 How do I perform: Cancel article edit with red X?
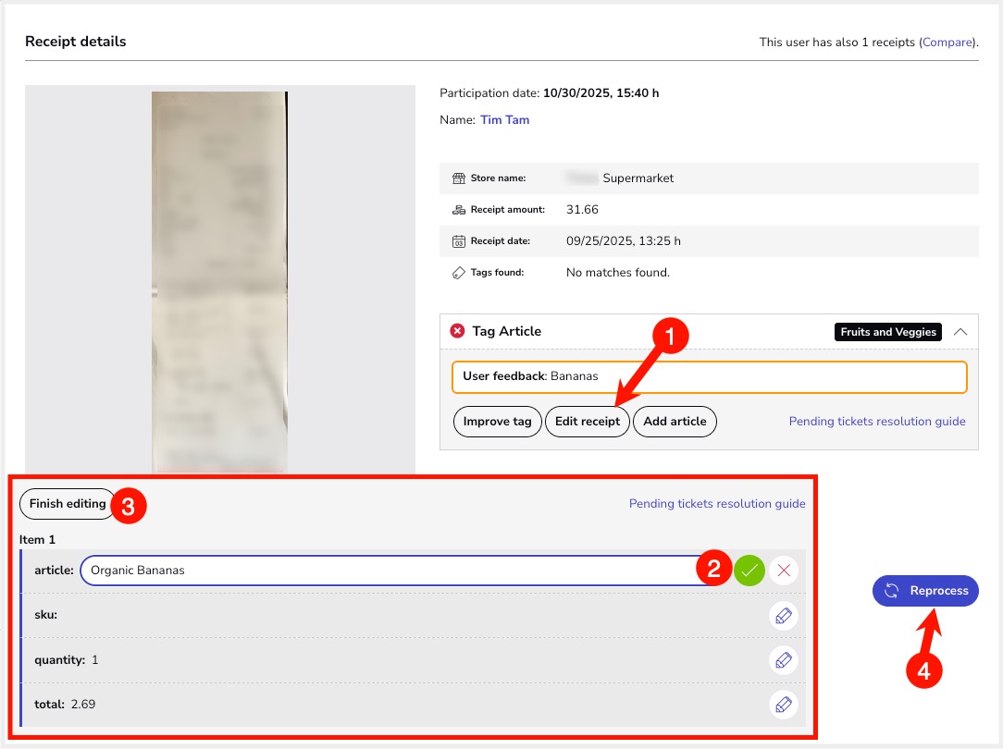point(784,571)
